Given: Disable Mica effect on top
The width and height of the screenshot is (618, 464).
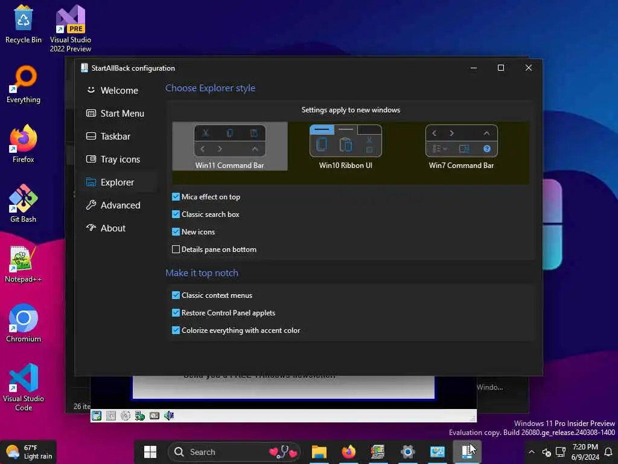Looking at the screenshot, I should (176, 196).
